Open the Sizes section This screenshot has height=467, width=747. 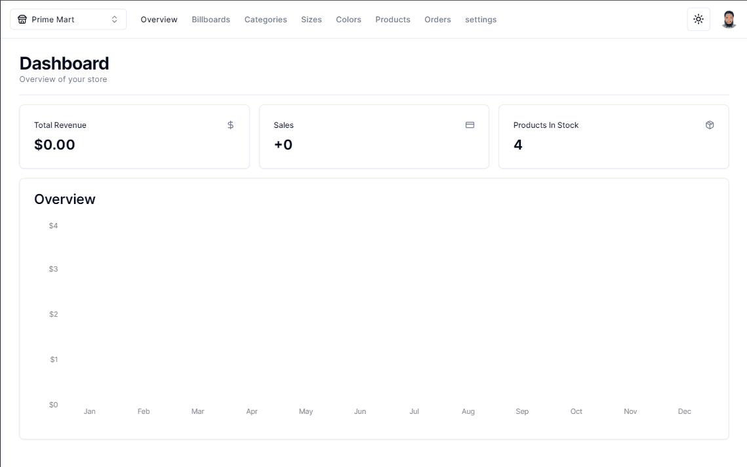tap(312, 20)
